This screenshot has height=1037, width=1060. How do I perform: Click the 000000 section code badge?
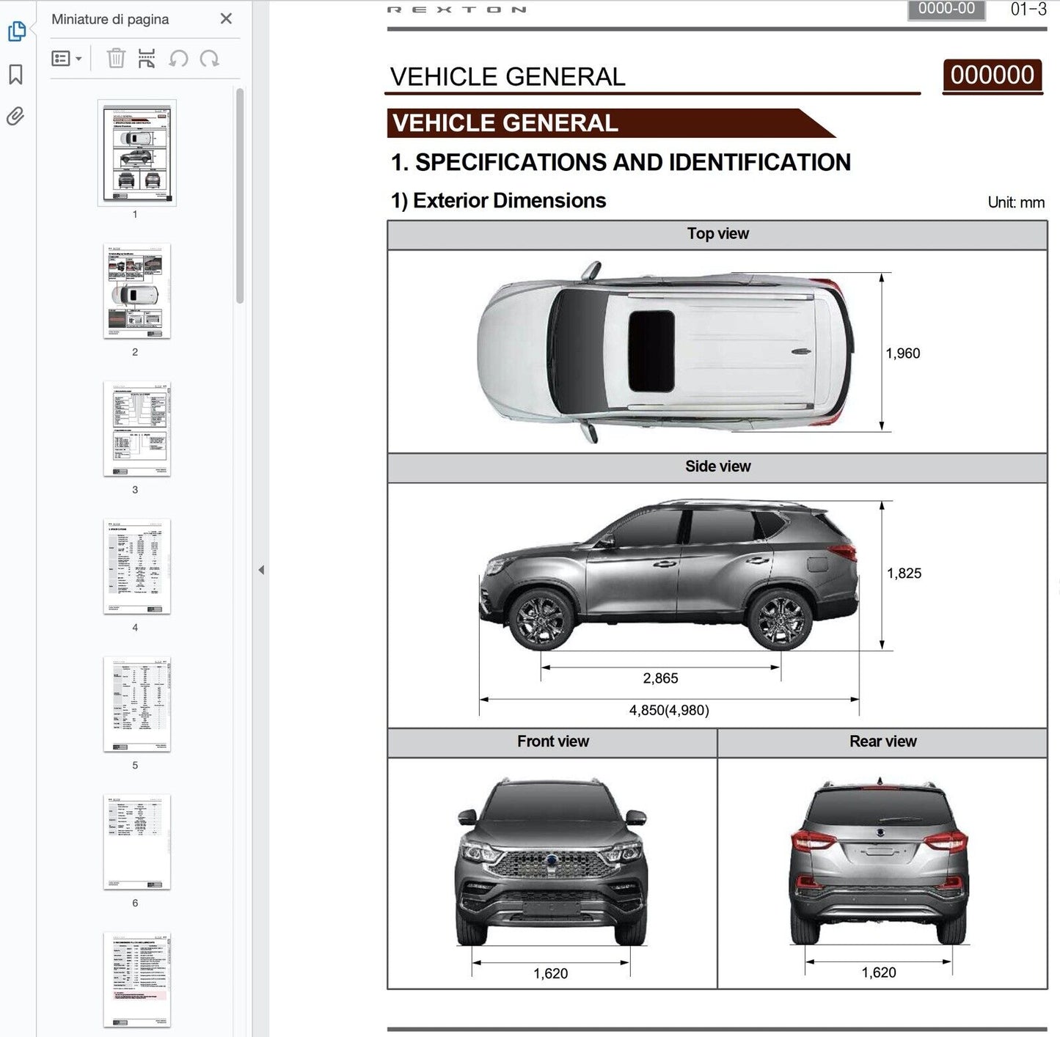point(992,76)
